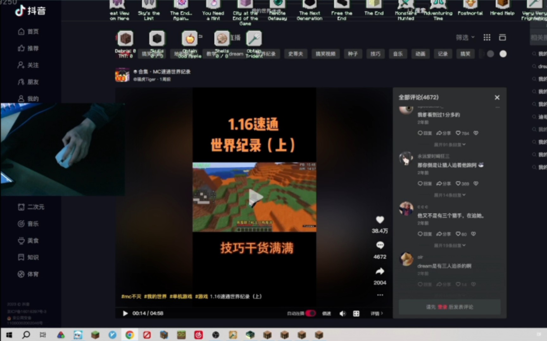Select the 种子 tag chip
Screen dimensions: 547x341
[x=353, y=54]
